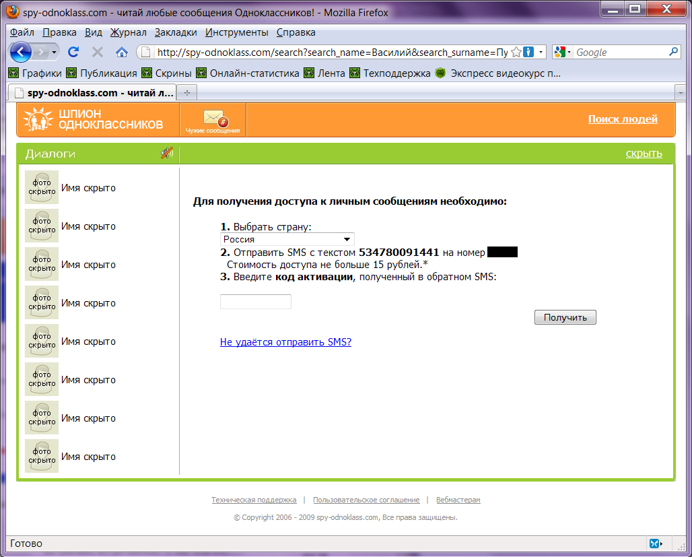Click the SMS text code 534780091441

[x=399, y=252]
